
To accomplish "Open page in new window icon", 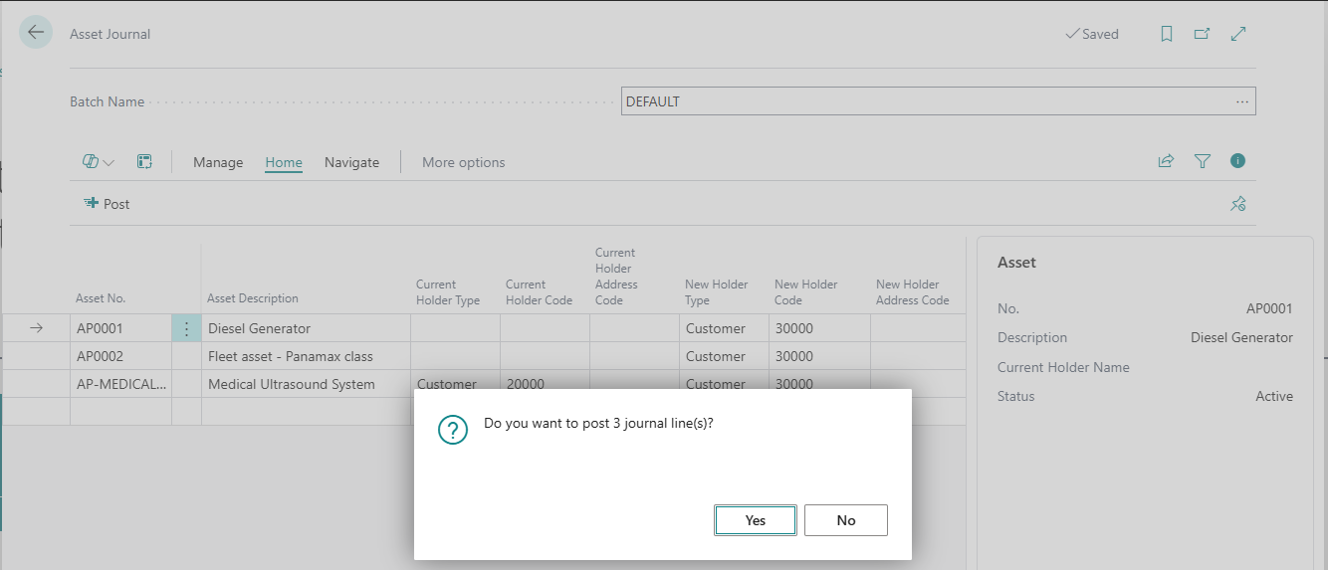I will pos(1202,34).
